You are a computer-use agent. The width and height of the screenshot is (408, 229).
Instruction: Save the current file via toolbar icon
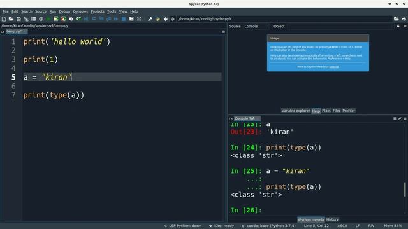(x=18, y=19)
